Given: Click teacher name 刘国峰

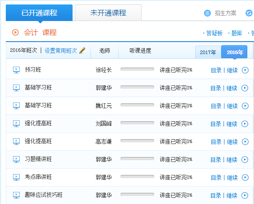Looking at the screenshot, I should coord(103,124).
